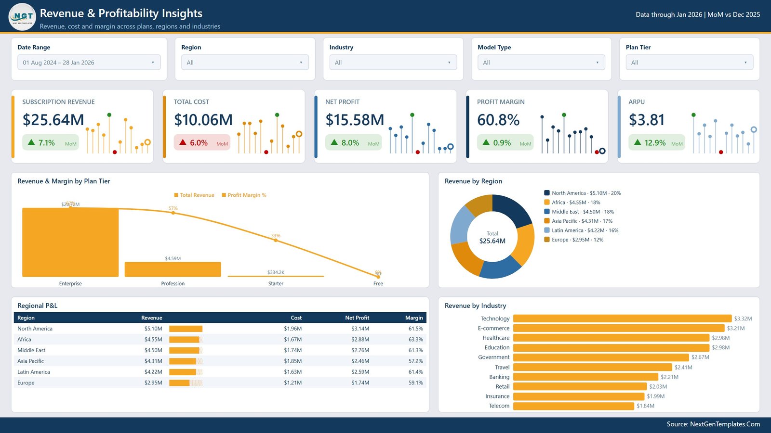Click the Net Profit sparkline chart
The height and width of the screenshot is (433, 771).
click(x=422, y=133)
